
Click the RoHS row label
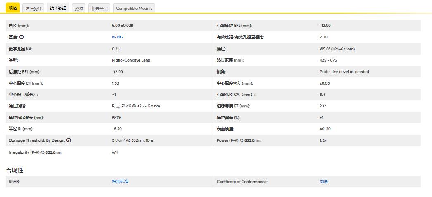[14, 182]
